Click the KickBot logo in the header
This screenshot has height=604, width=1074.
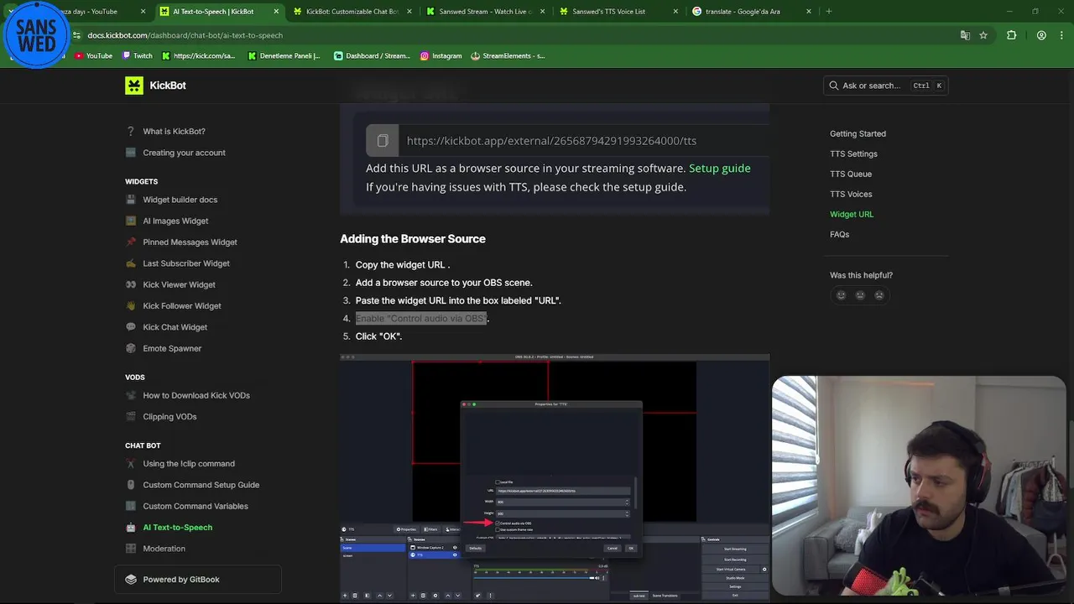pyautogui.click(x=155, y=86)
